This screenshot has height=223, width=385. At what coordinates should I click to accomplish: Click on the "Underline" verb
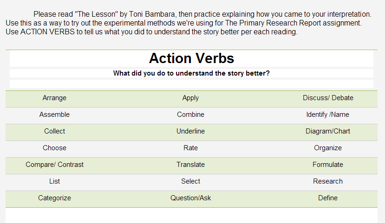click(x=190, y=131)
